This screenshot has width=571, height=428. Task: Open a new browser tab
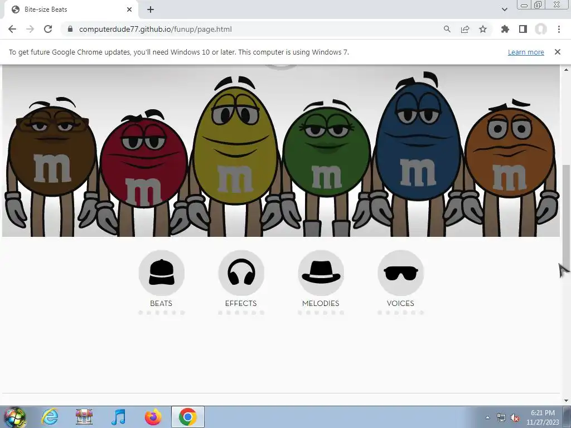tap(151, 9)
